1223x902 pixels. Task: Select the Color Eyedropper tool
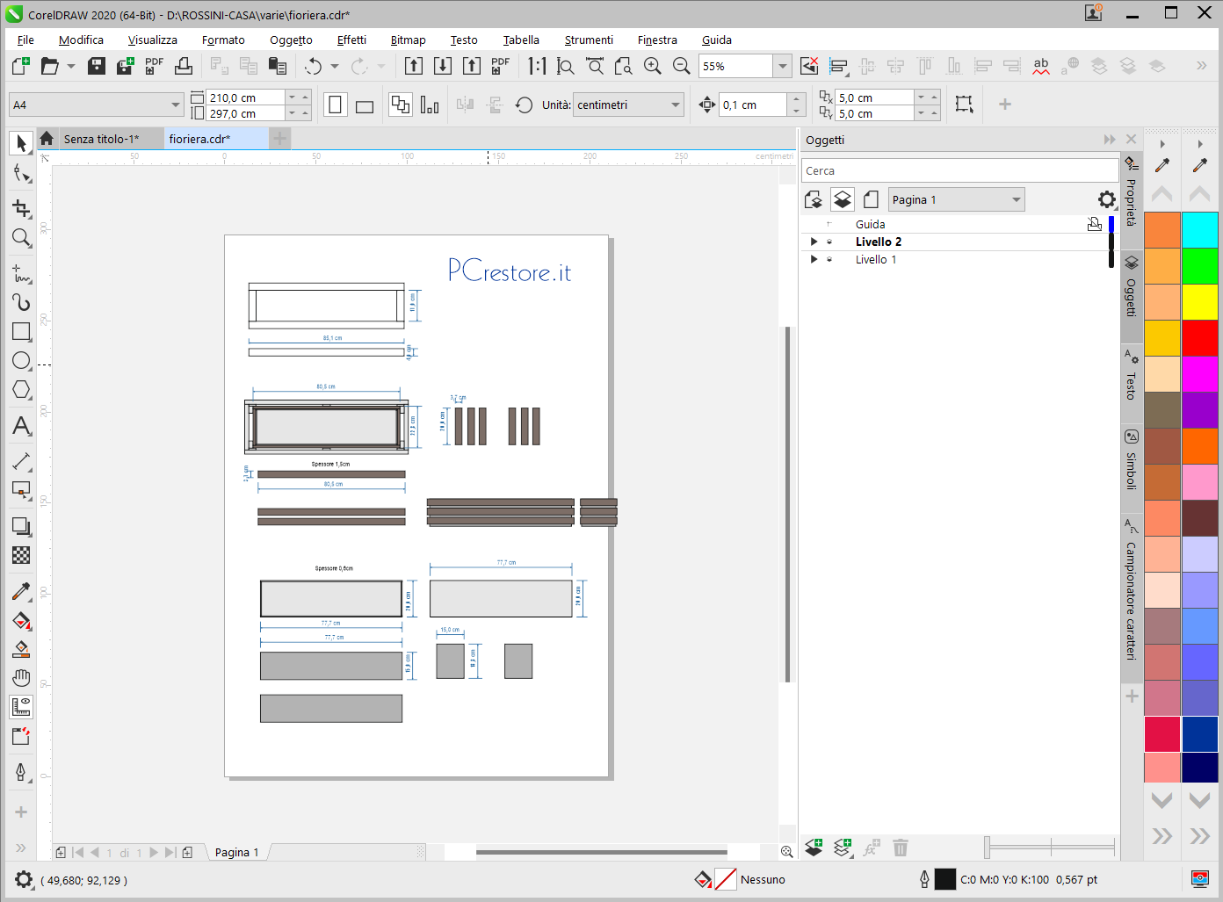click(x=21, y=591)
